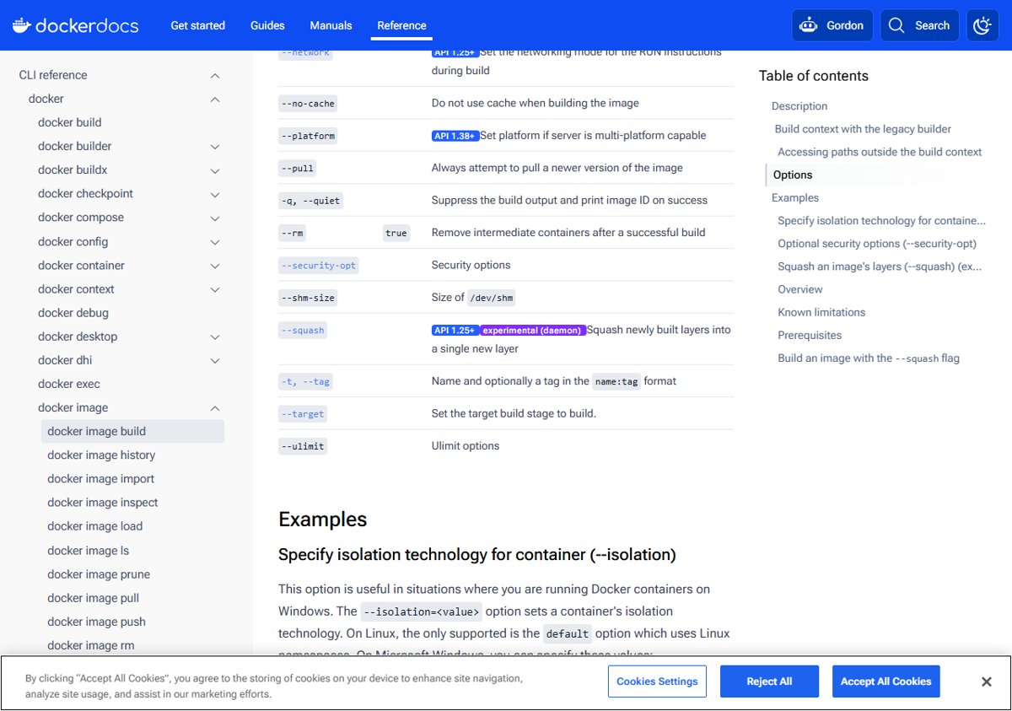Open docker image inspect page

click(103, 502)
